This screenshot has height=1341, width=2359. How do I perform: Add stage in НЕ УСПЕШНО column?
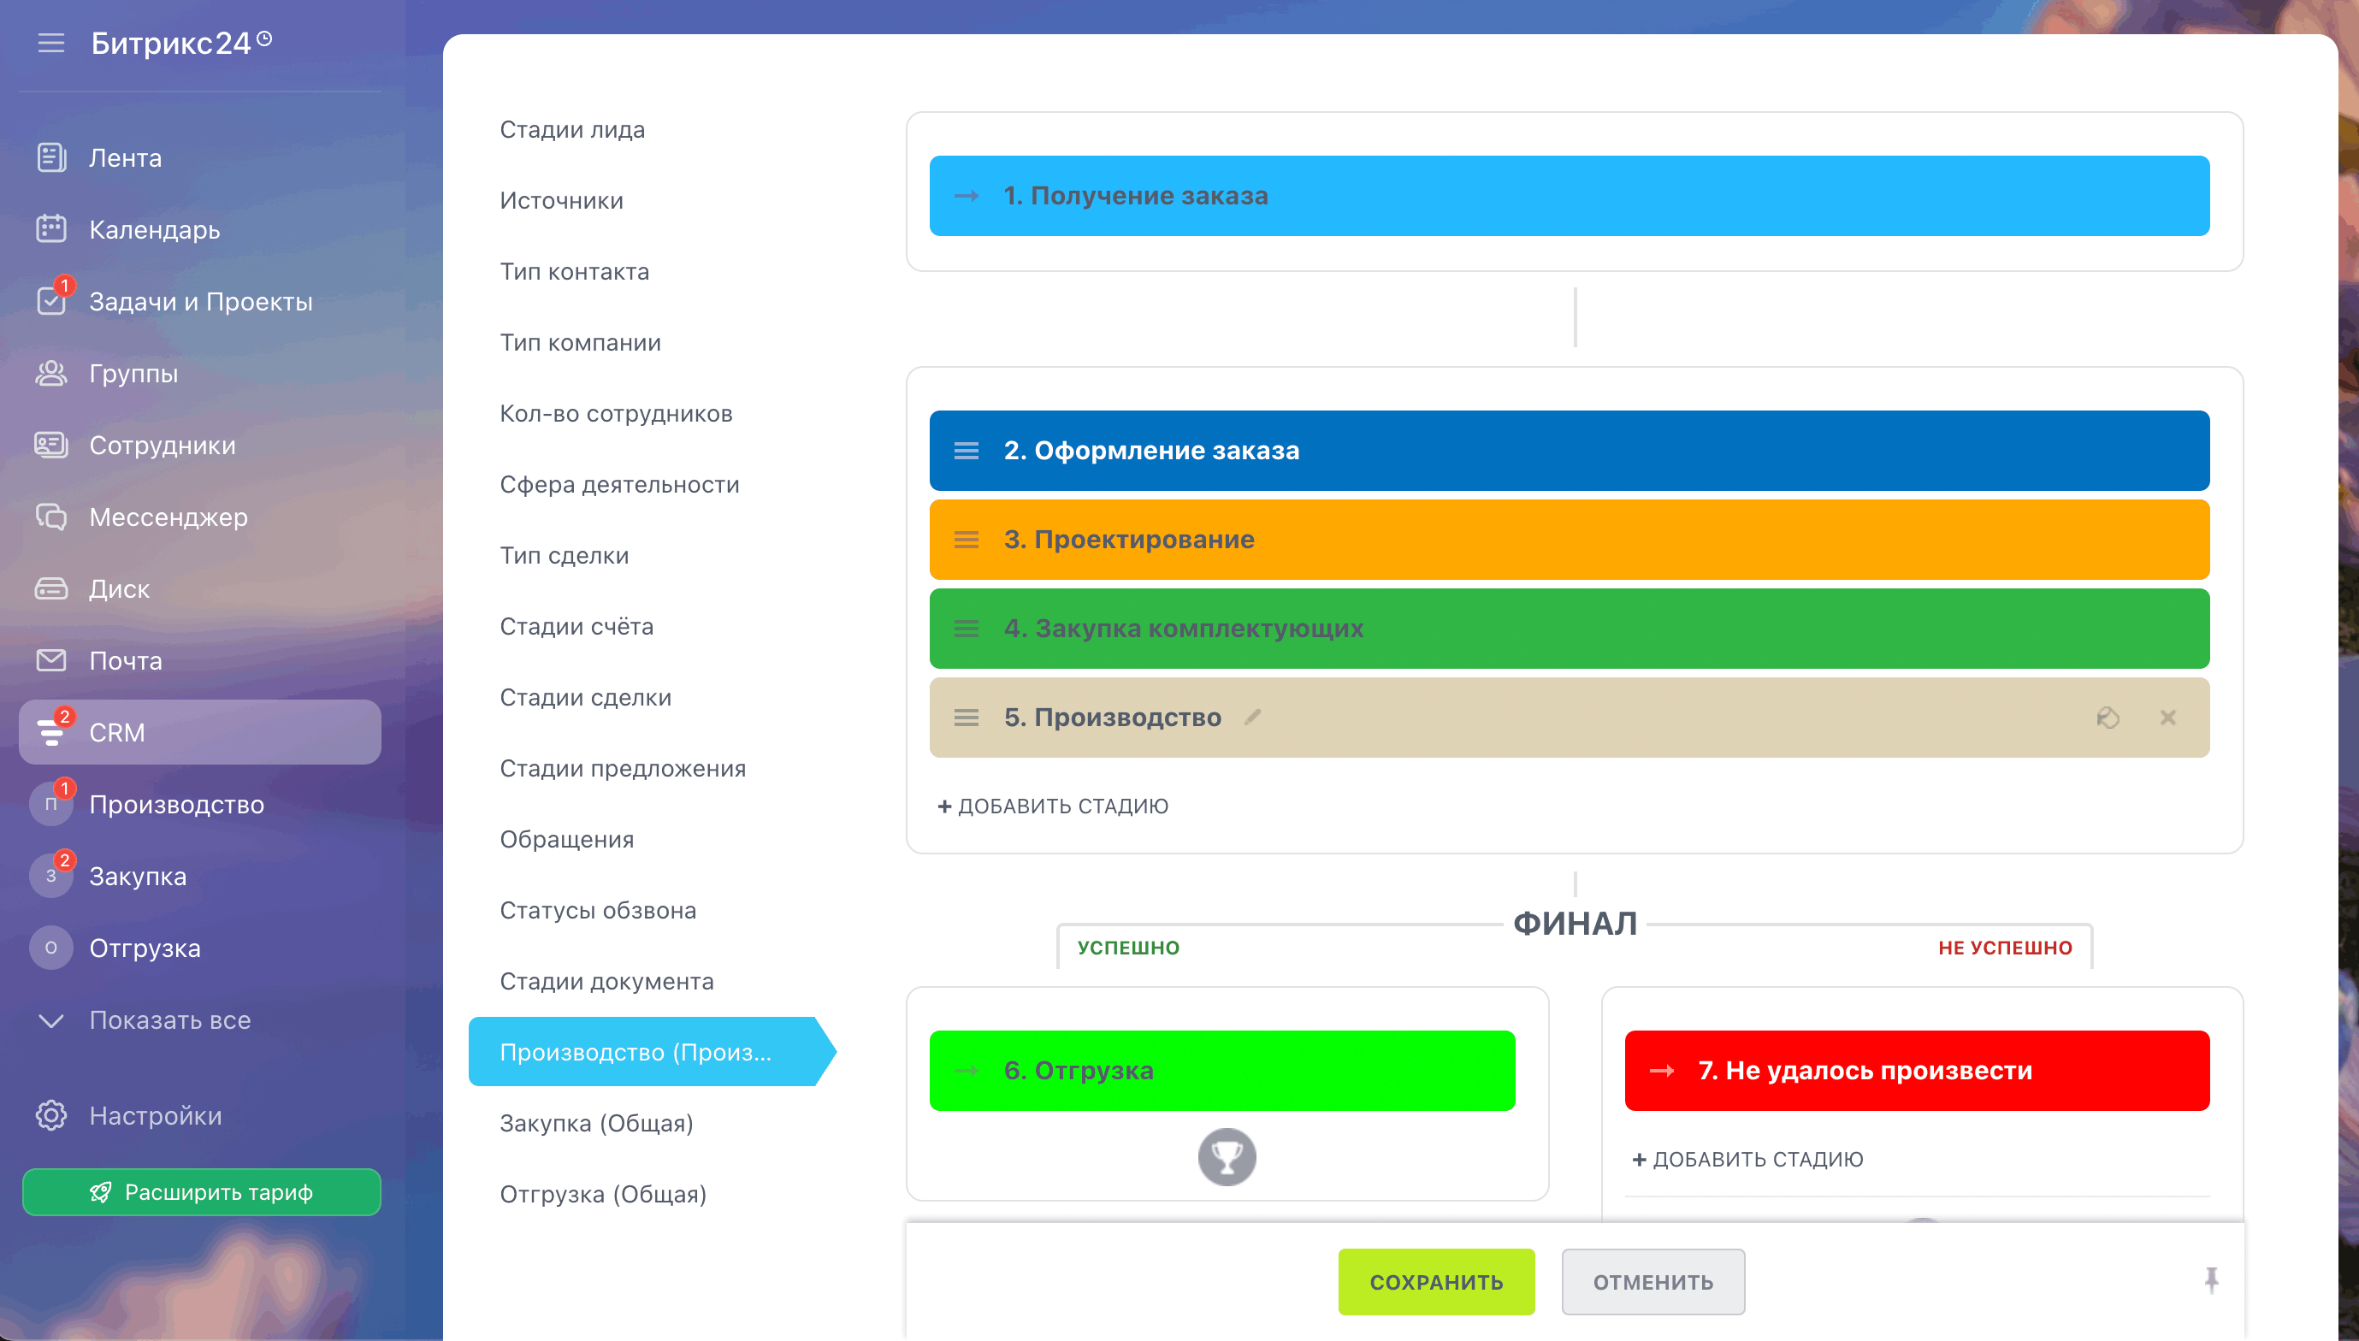tap(1747, 1159)
